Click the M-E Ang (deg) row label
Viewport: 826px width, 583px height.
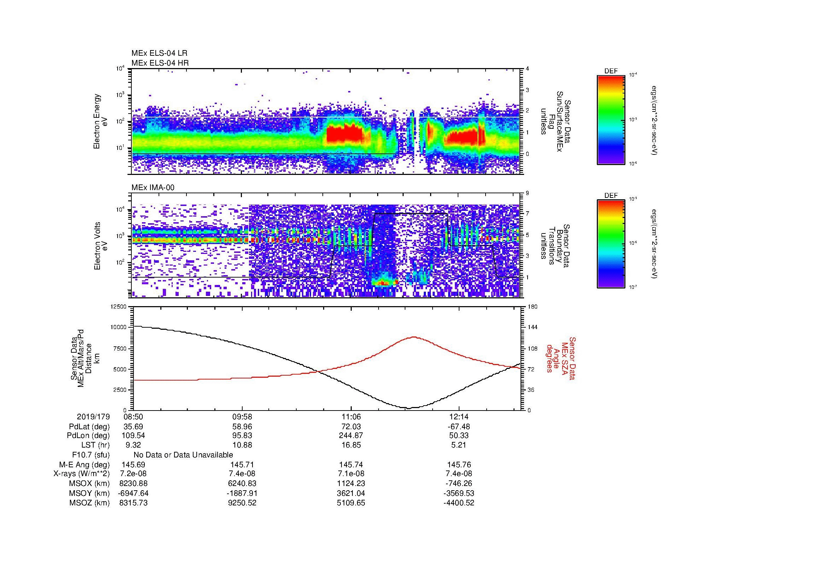point(84,465)
